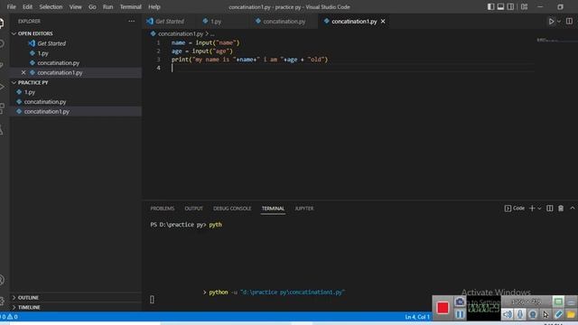Open the Run menu

coord(108,6)
